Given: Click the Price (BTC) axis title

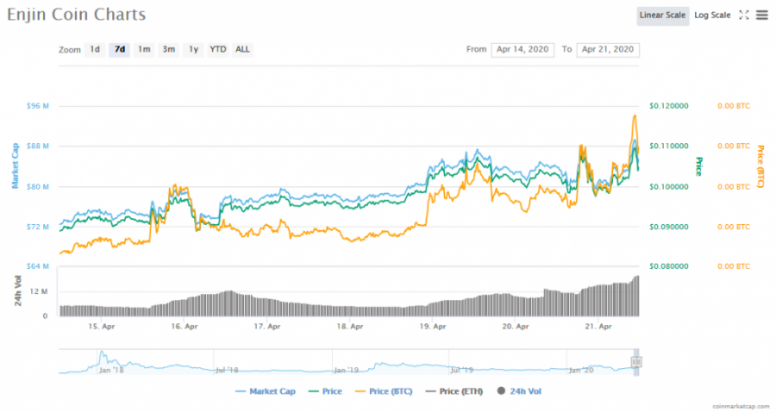Looking at the screenshot, I should [760, 166].
